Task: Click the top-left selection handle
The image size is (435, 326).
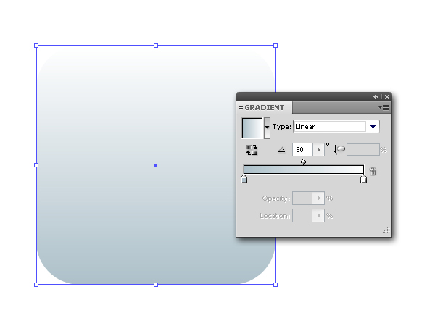Action: [x=36, y=46]
